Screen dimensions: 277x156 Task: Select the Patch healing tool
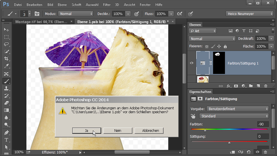6,74
